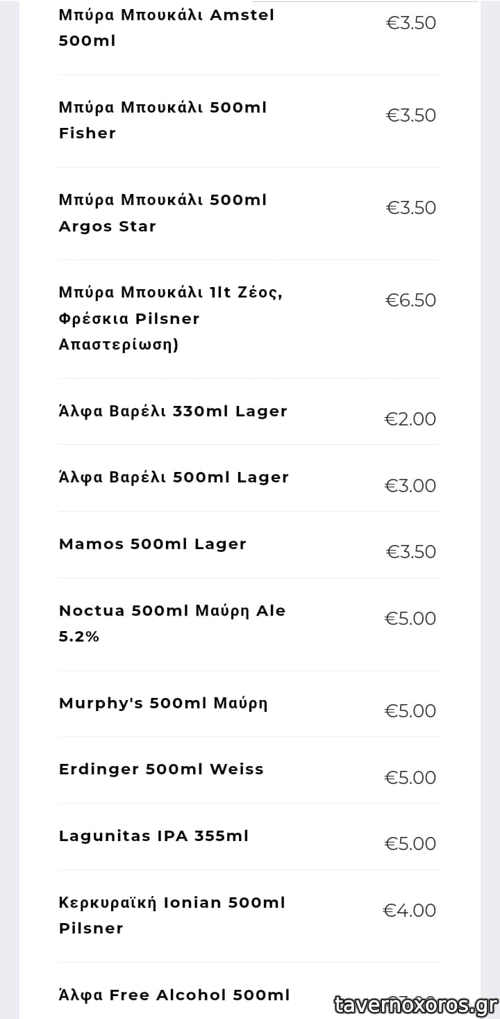Select Noctua 500ml Μαύρη Ale 5.2%

pyautogui.click(x=172, y=623)
